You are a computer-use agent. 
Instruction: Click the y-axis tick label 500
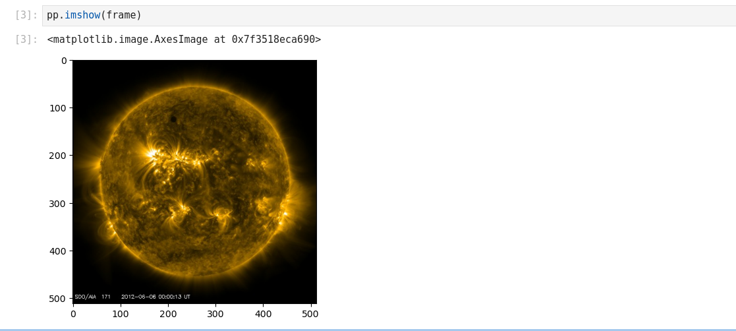pos(59,299)
